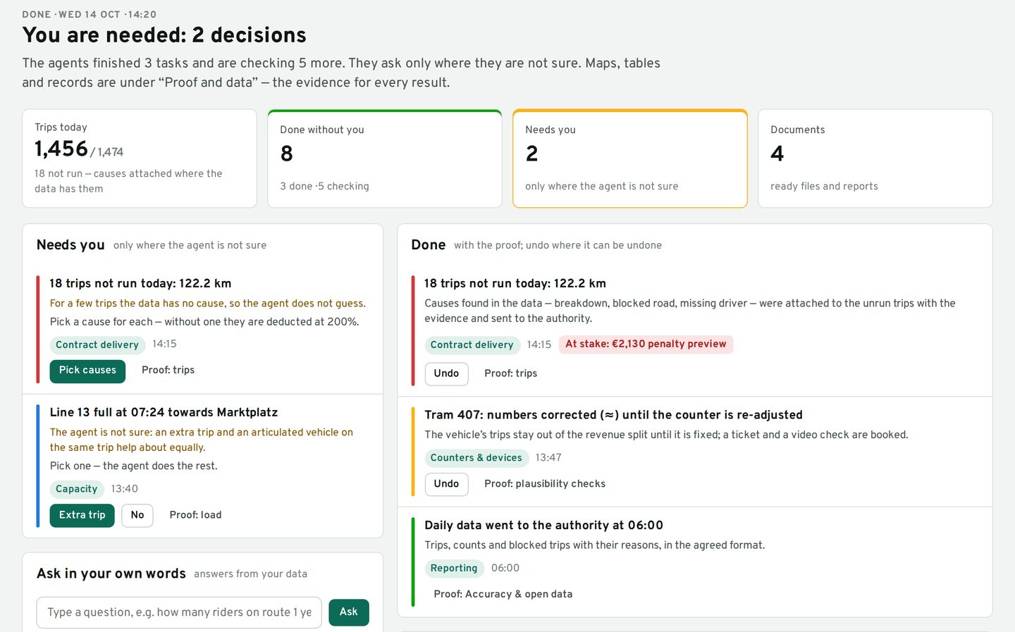Click the DONE · WED 14 OCT · 14:20 status line
Image resolution: width=1015 pixels, height=632 pixels.
(x=90, y=14)
